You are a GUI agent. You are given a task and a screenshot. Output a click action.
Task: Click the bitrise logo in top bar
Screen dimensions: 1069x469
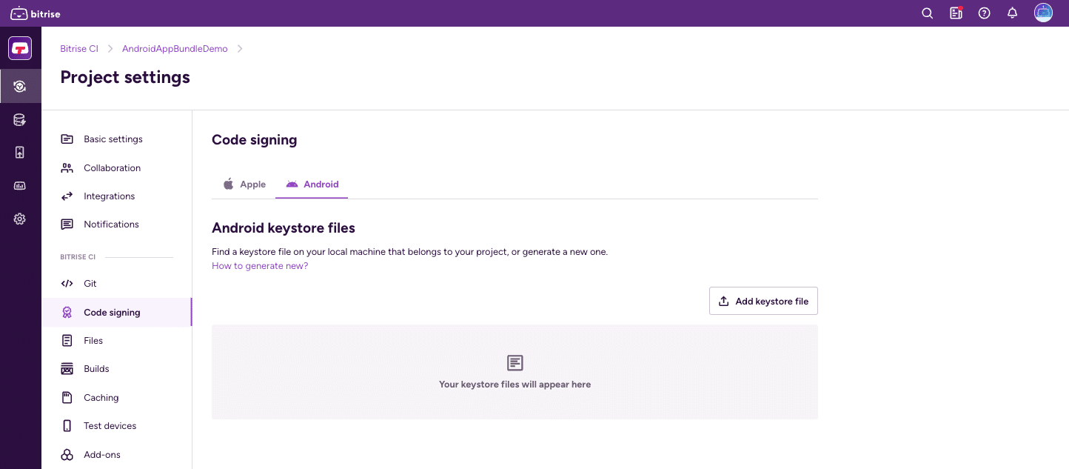(33, 13)
